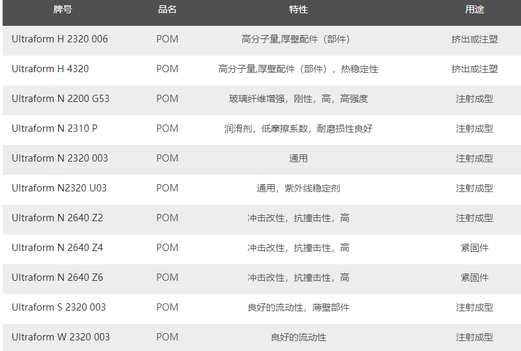Select the 特性 column header

[x=299, y=10]
